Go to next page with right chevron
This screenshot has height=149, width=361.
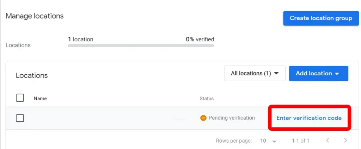click(345, 141)
